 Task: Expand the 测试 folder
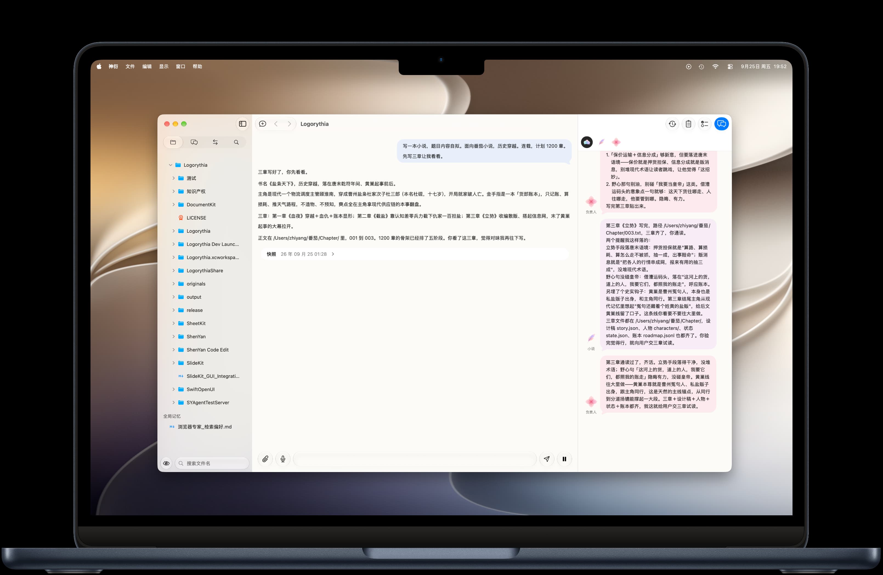(x=173, y=178)
